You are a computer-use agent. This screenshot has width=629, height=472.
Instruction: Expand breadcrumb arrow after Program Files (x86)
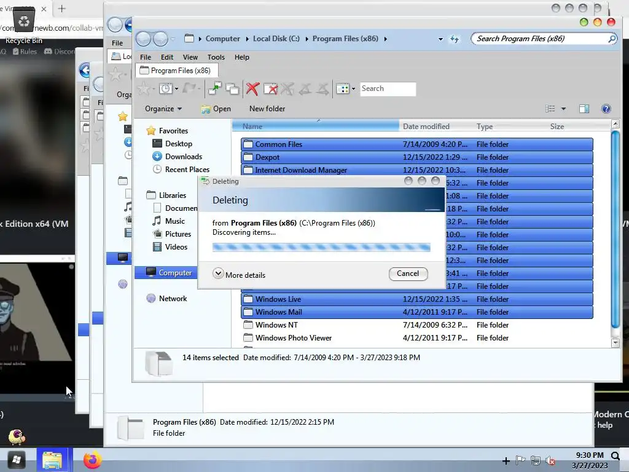click(386, 39)
